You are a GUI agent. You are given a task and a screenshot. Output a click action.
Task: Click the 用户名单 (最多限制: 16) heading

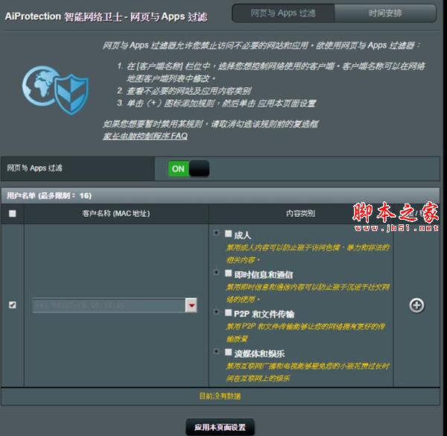click(49, 195)
